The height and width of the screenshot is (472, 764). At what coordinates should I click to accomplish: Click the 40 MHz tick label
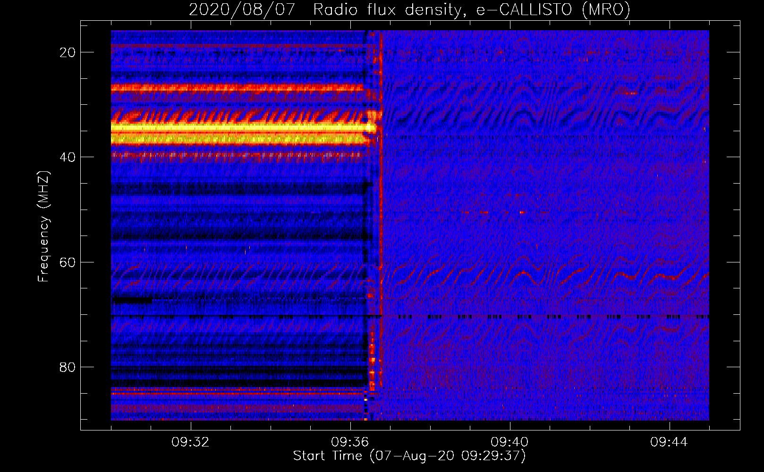coord(68,157)
